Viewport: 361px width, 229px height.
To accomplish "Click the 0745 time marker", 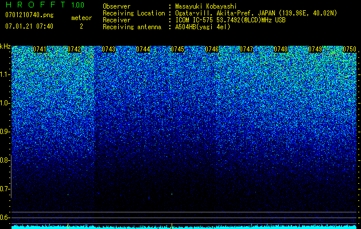I will click(x=177, y=49).
